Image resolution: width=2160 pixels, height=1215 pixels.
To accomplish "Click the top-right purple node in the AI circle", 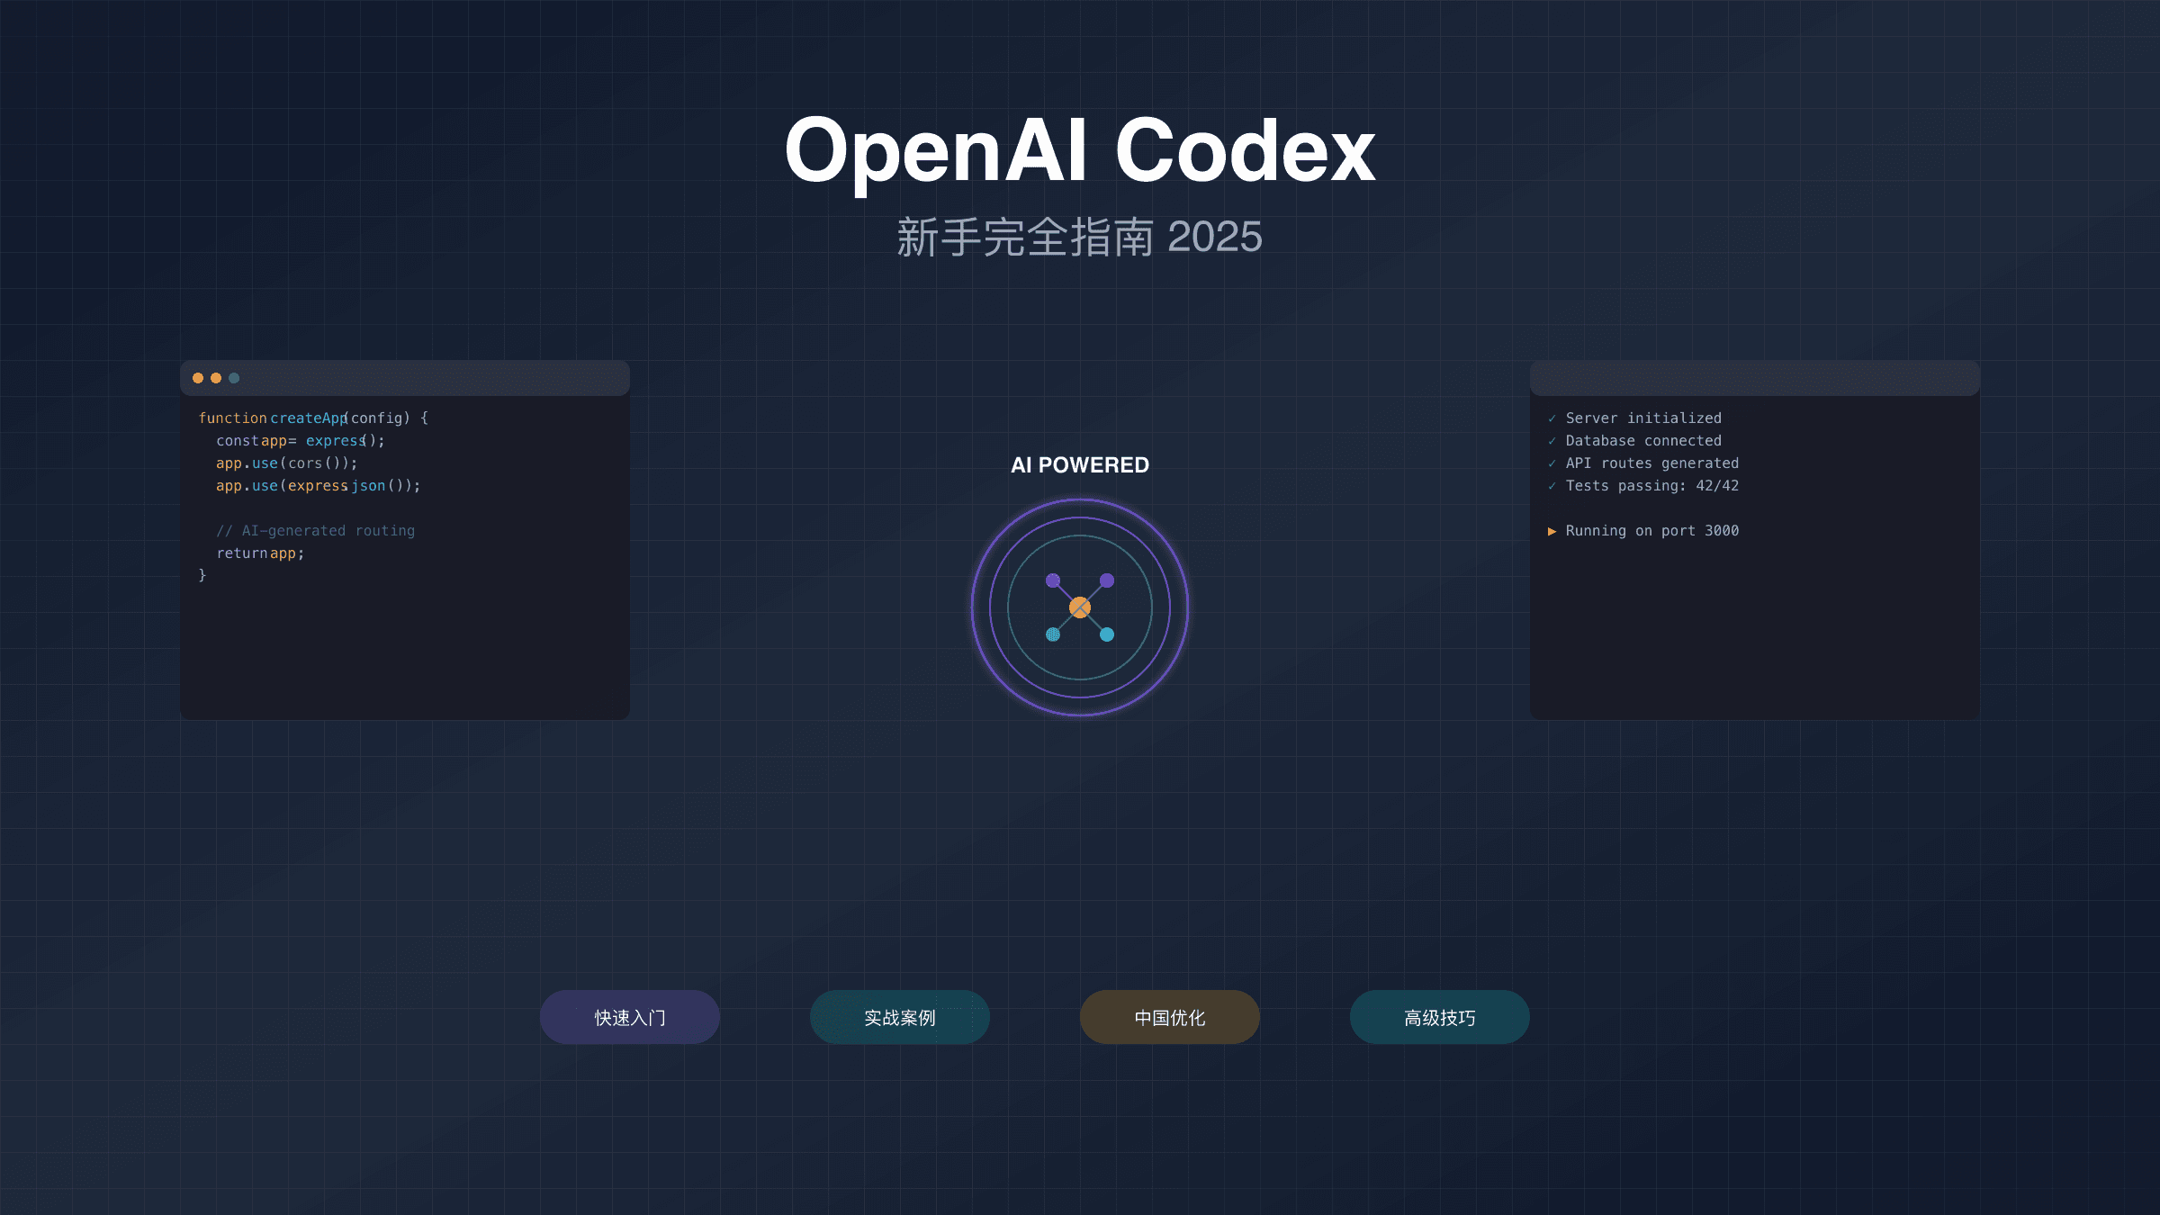I will [x=1108, y=582].
